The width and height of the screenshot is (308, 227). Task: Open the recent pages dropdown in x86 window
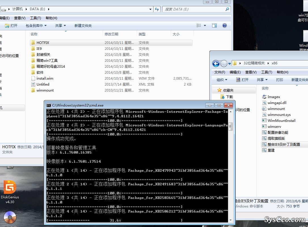229,63
